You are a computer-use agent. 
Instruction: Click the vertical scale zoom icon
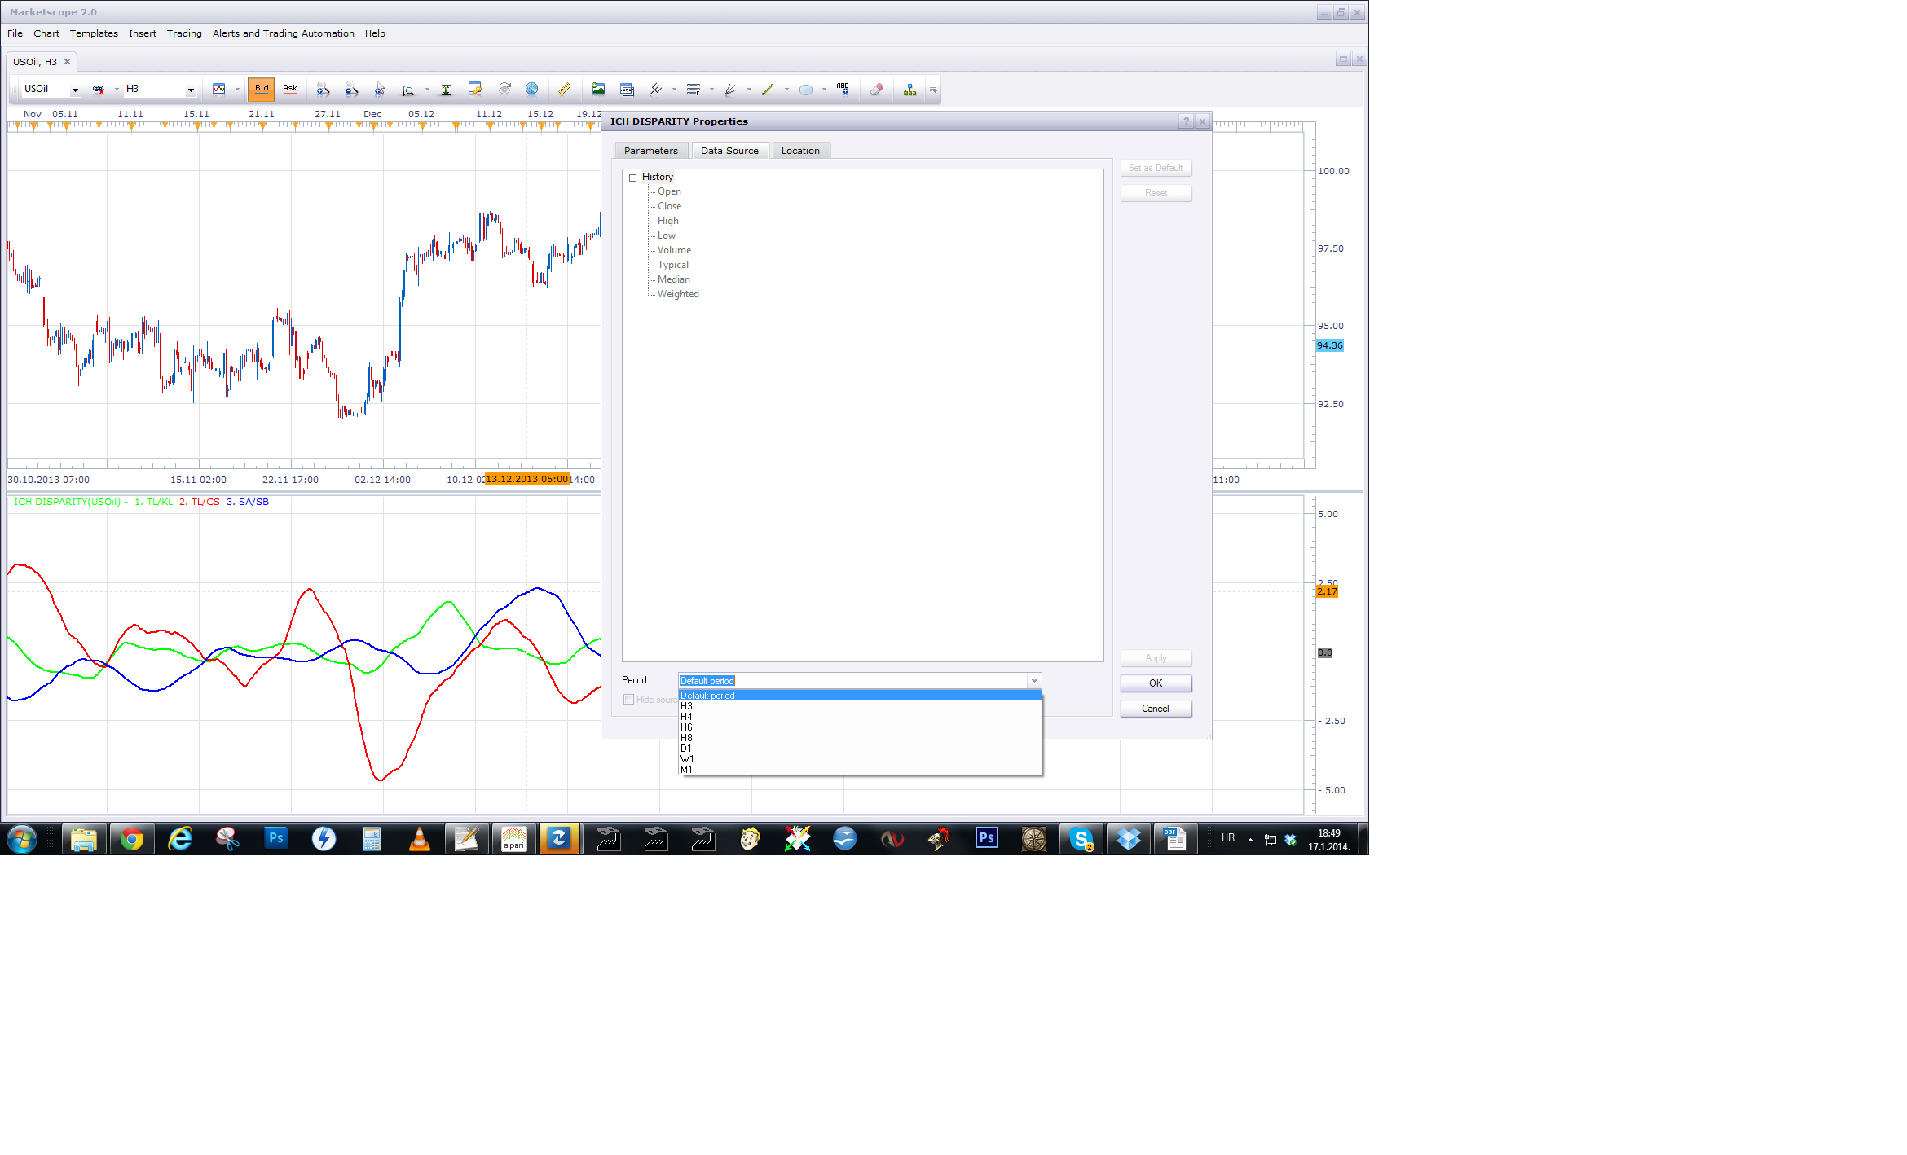pos(408,90)
